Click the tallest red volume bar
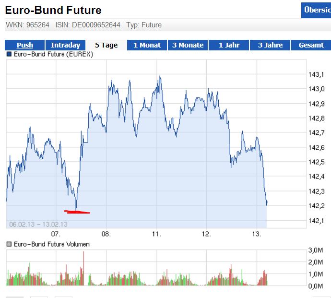 coord(83,269)
